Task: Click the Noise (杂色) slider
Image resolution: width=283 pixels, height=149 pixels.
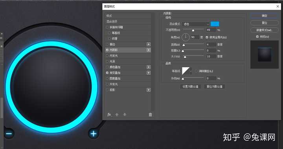Action: pos(193,78)
